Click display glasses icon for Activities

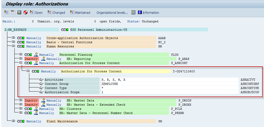41,80
